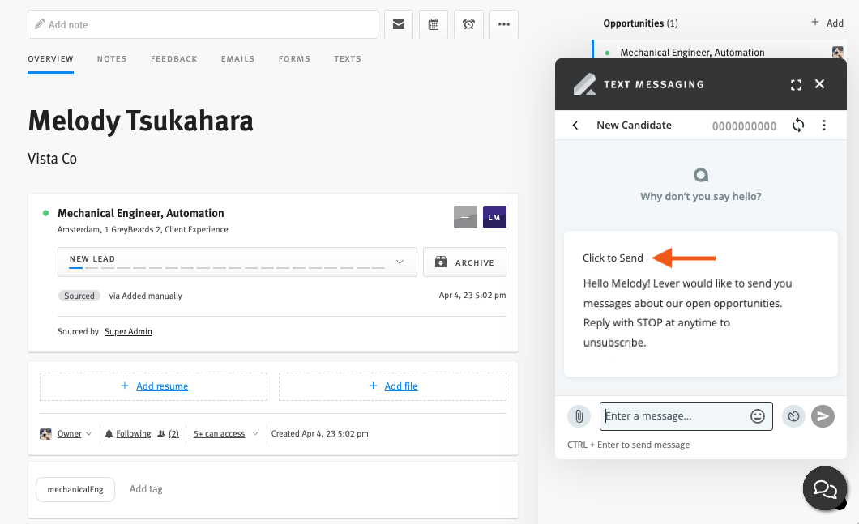Screen dimensions: 859x524
Task: Open the Feedback tab
Action: point(173,58)
